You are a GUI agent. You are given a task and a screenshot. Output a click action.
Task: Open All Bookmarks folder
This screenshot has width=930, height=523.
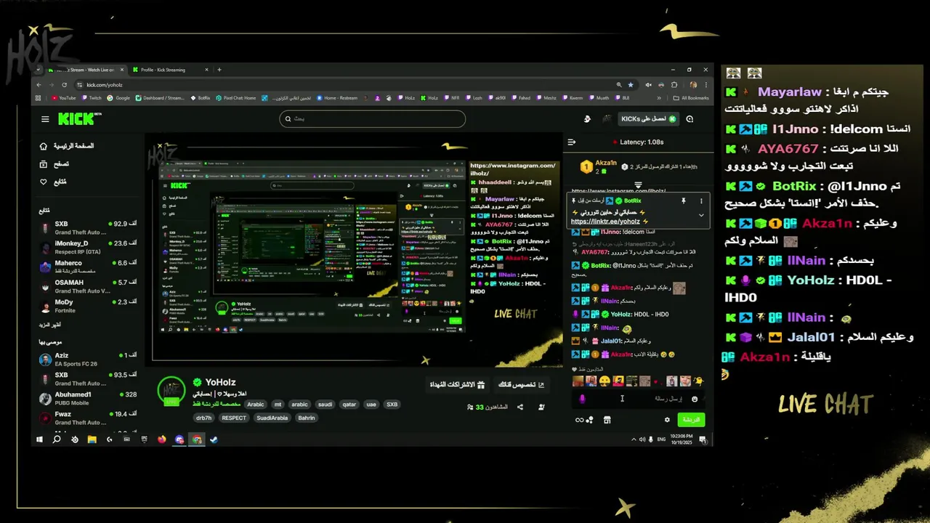point(691,98)
